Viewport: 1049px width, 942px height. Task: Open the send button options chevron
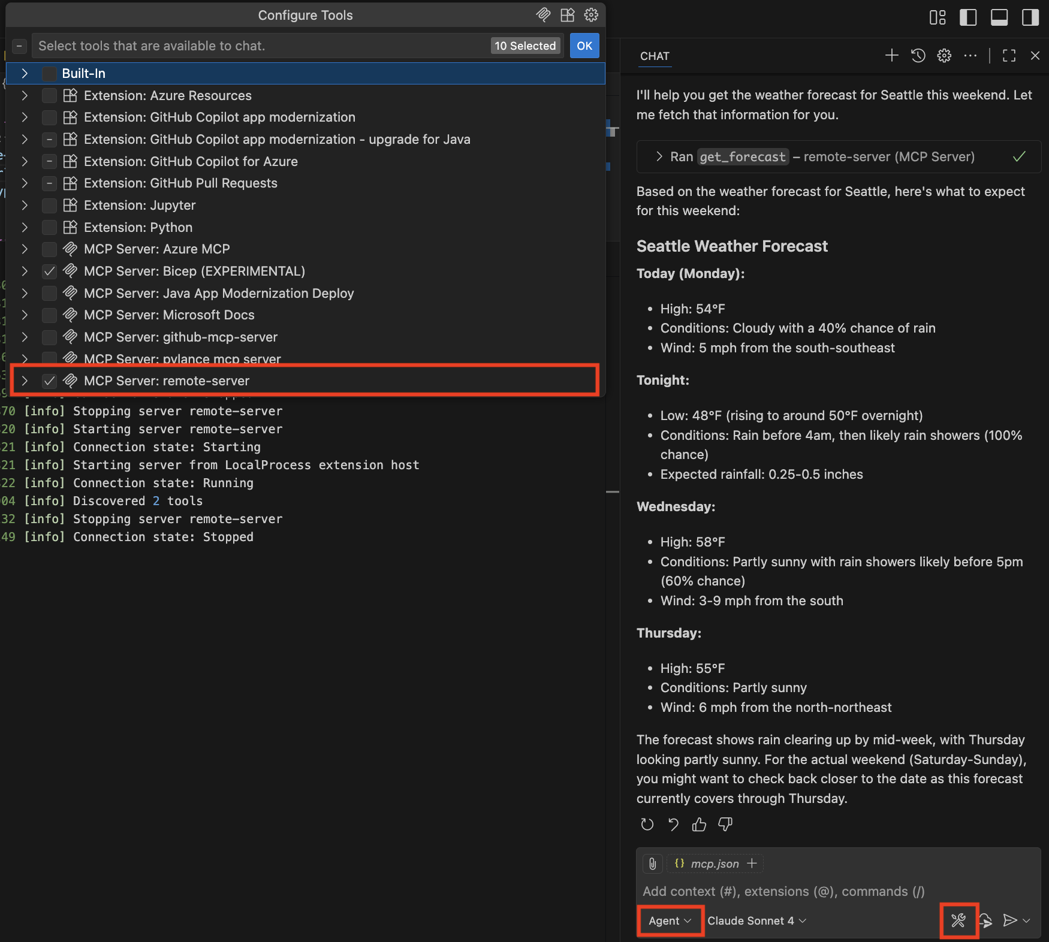pos(1027,920)
